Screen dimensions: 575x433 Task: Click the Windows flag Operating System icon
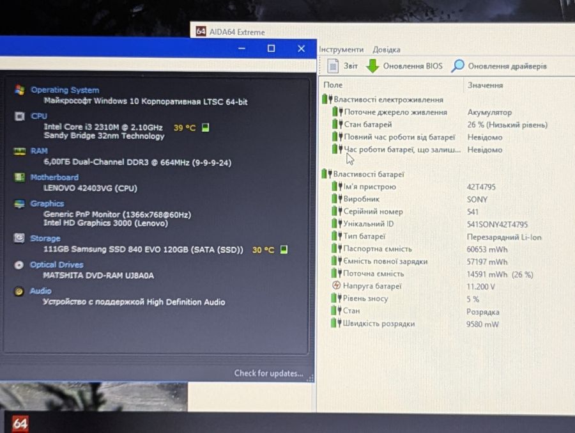pos(19,90)
